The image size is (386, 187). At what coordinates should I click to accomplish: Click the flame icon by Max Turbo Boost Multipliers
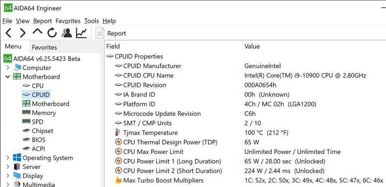119,180
